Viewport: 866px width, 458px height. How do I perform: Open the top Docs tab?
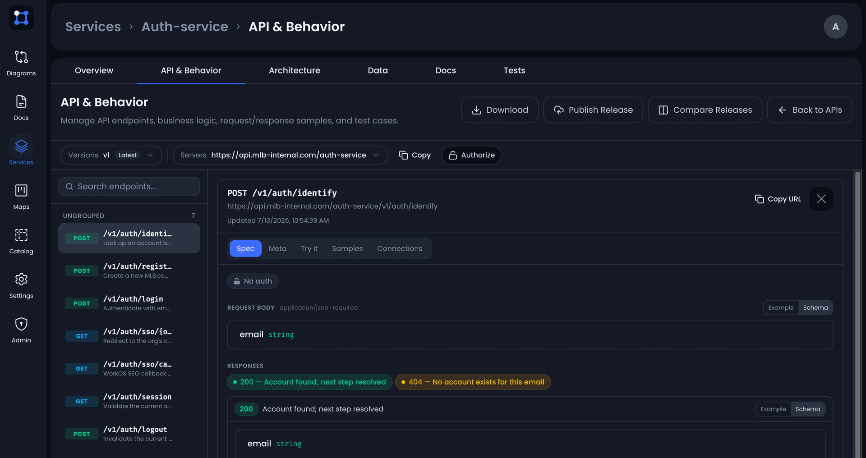pyautogui.click(x=446, y=70)
